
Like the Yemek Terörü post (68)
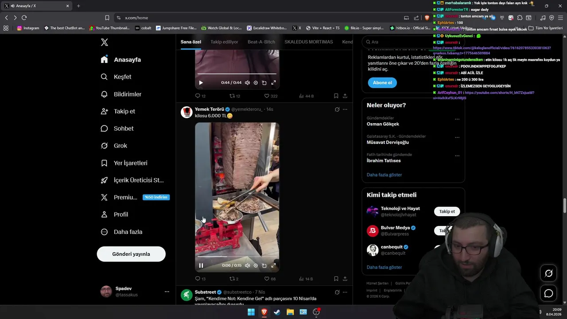[270, 279]
